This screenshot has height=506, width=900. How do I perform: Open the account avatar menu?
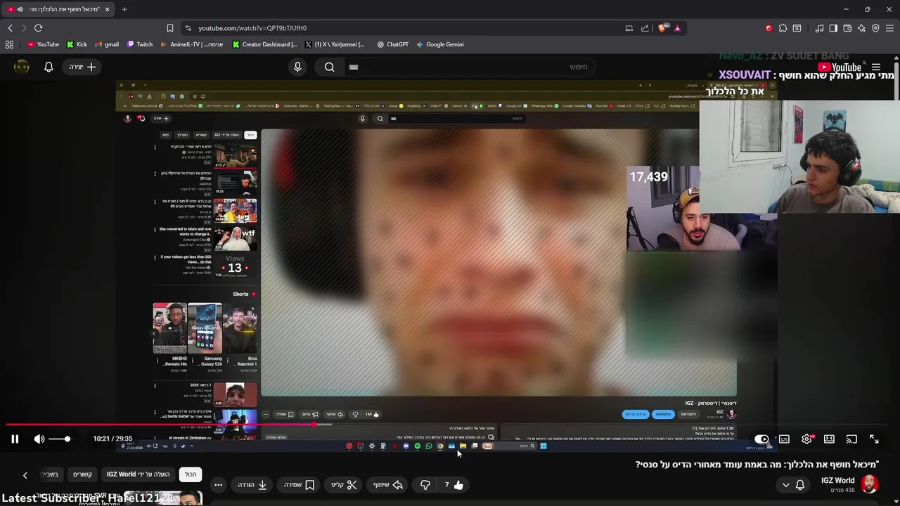click(x=22, y=67)
